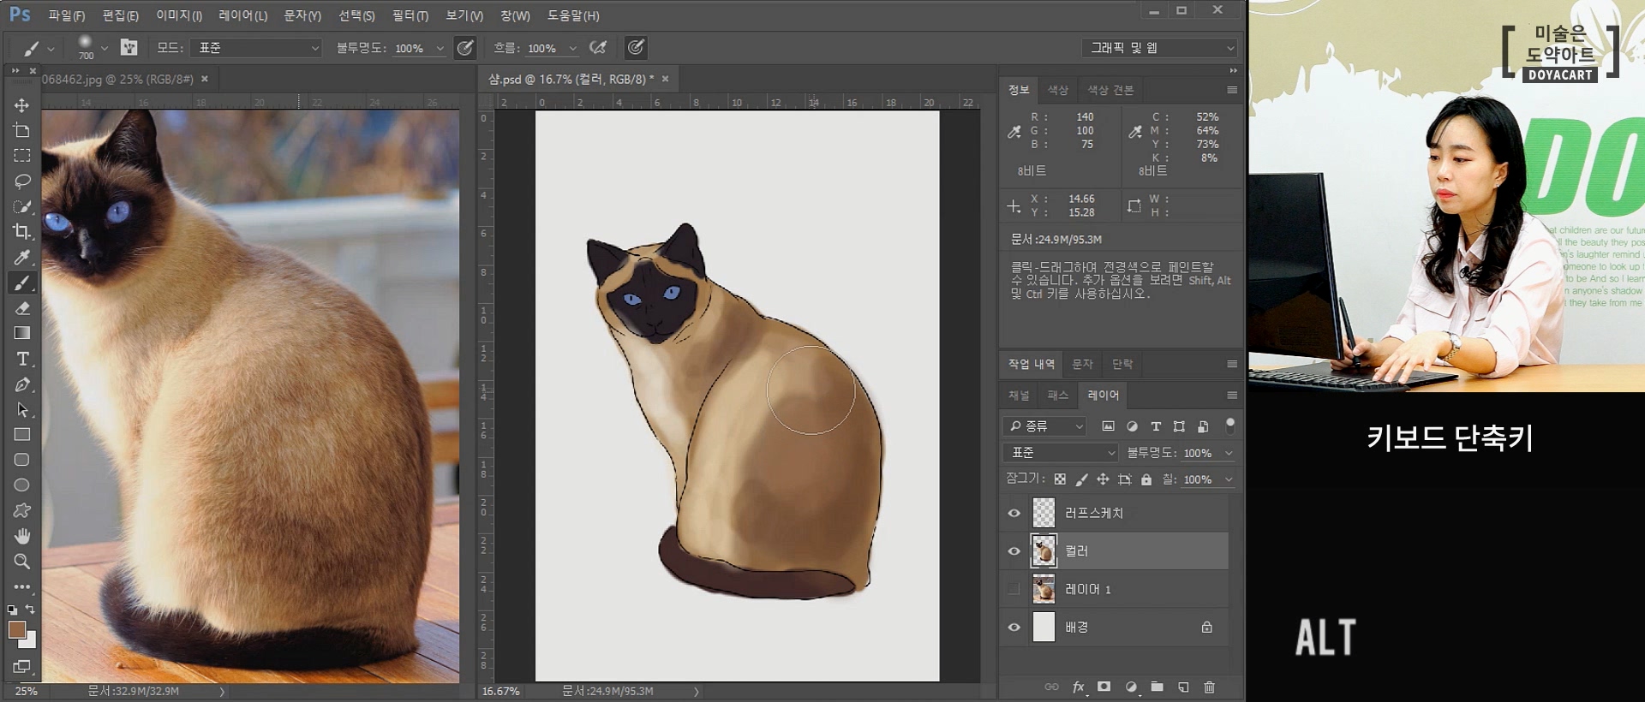Open the 이미지(I) menu
This screenshot has height=702, width=1645.
point(179,15)
